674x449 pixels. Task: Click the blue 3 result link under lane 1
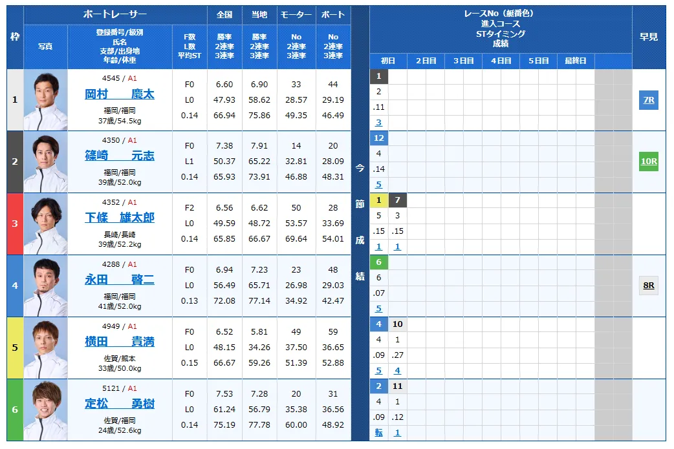point(378,121)
